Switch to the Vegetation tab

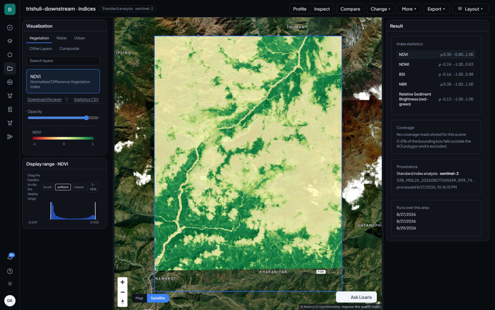[x=39, y=38]
